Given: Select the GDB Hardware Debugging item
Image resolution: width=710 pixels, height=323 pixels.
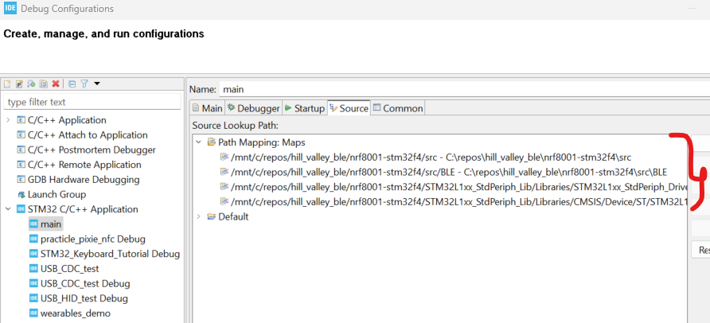Looking at the screenshot, I should 83,180.
